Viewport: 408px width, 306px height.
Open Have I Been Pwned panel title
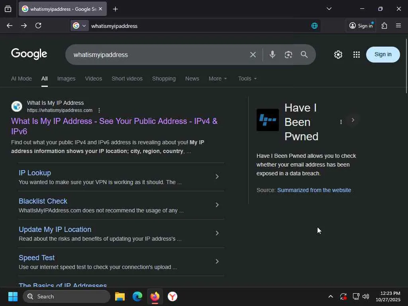[x=301, y=122]
